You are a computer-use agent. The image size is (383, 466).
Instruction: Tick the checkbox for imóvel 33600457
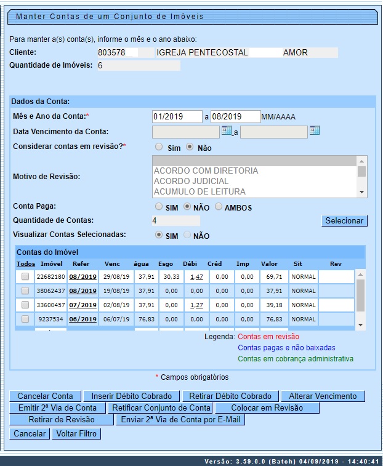(25, 305)
